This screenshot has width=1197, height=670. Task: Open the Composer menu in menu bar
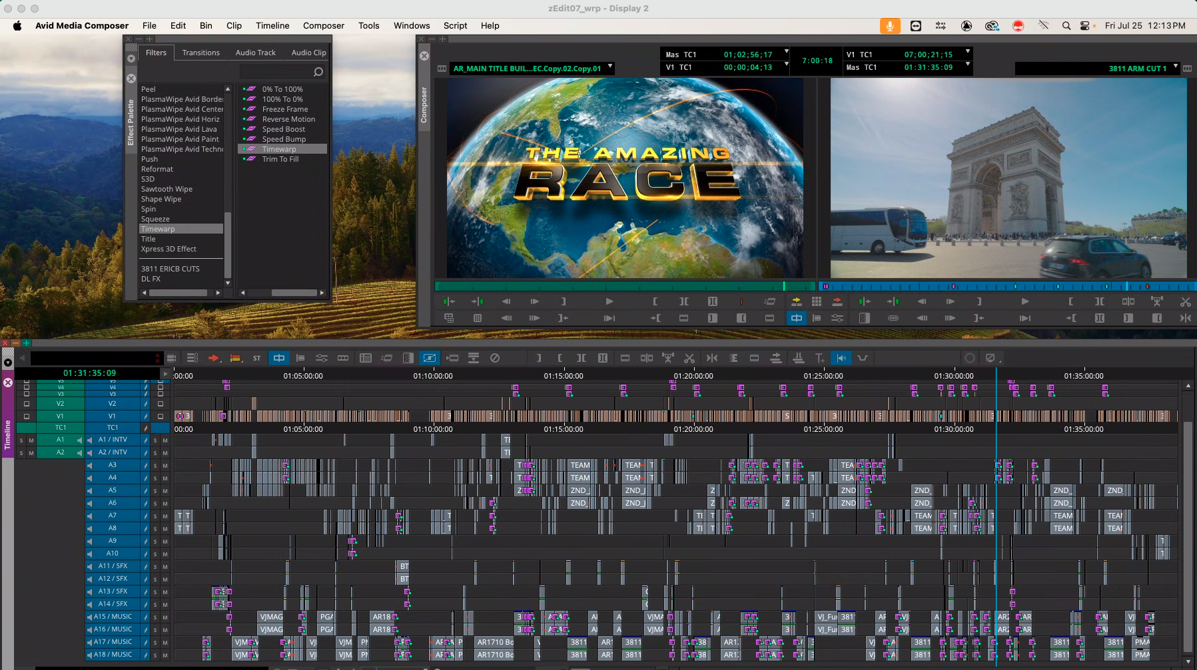tap(323, 25)
